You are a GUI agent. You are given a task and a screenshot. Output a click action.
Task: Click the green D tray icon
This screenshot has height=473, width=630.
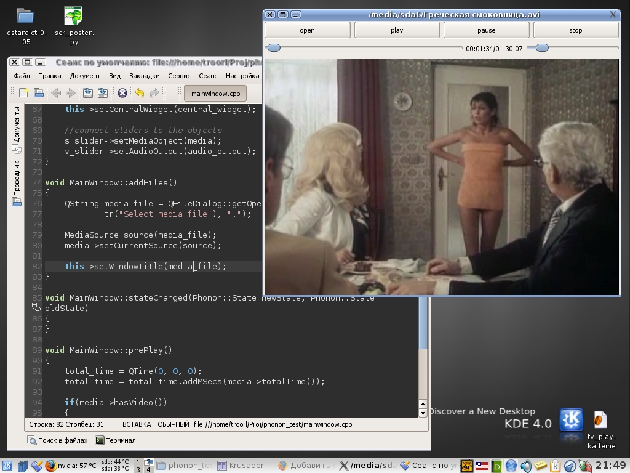pos(496,466)
